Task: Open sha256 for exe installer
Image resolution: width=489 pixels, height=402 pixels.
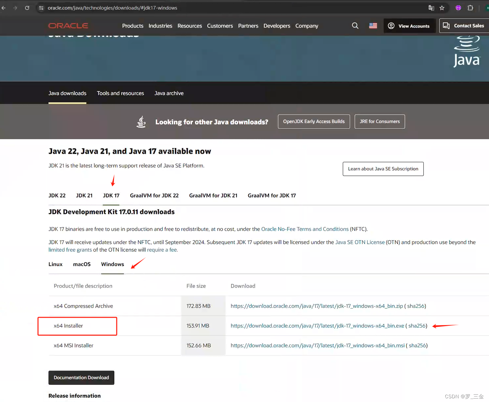Action: 417,326
